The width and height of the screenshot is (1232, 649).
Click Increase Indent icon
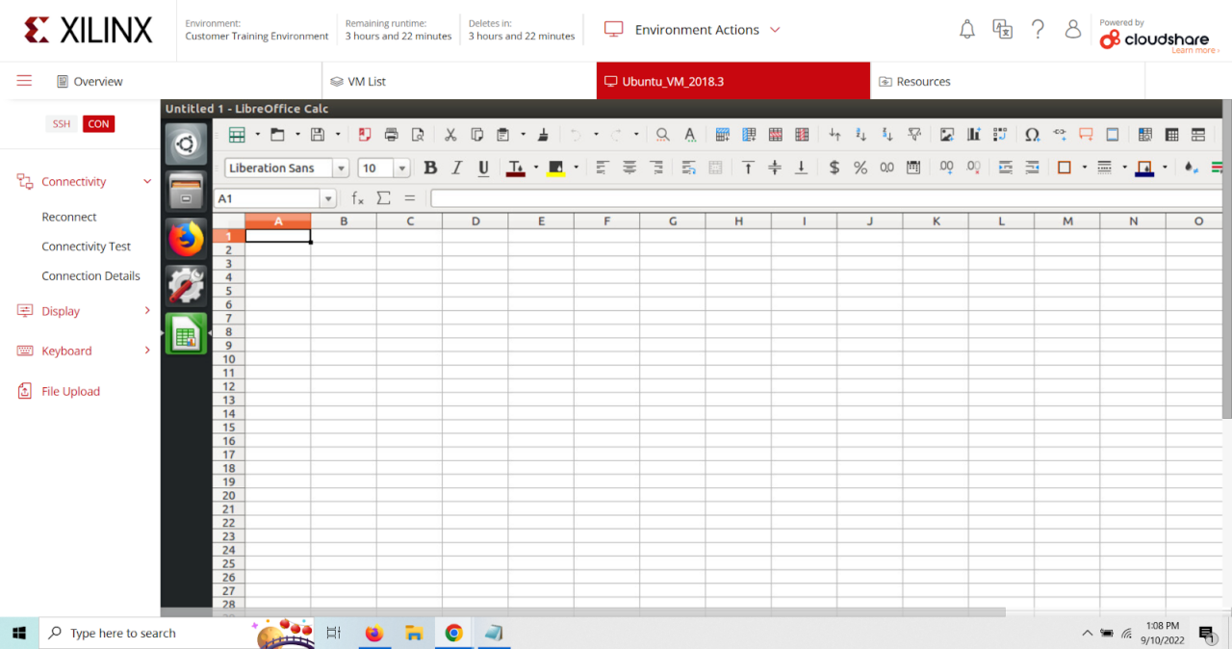1006,168
